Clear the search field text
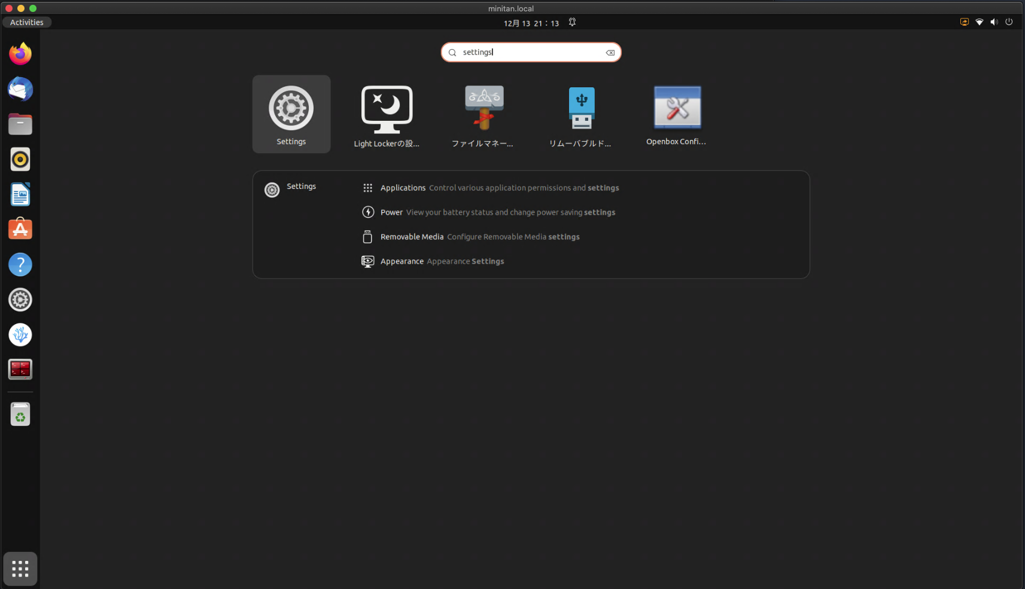Viewport: 1025px width, 589px height. [610, 53]
